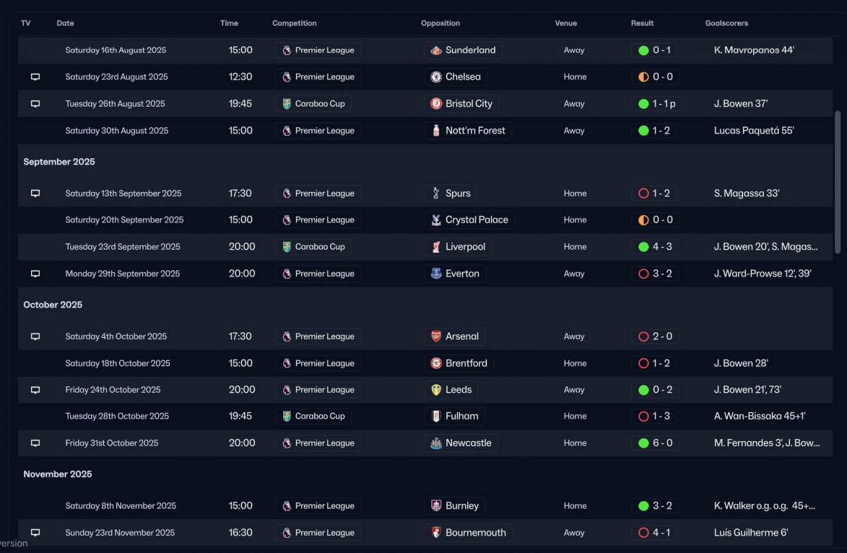Click the Bournemouth club badge

tap(436, 532)
